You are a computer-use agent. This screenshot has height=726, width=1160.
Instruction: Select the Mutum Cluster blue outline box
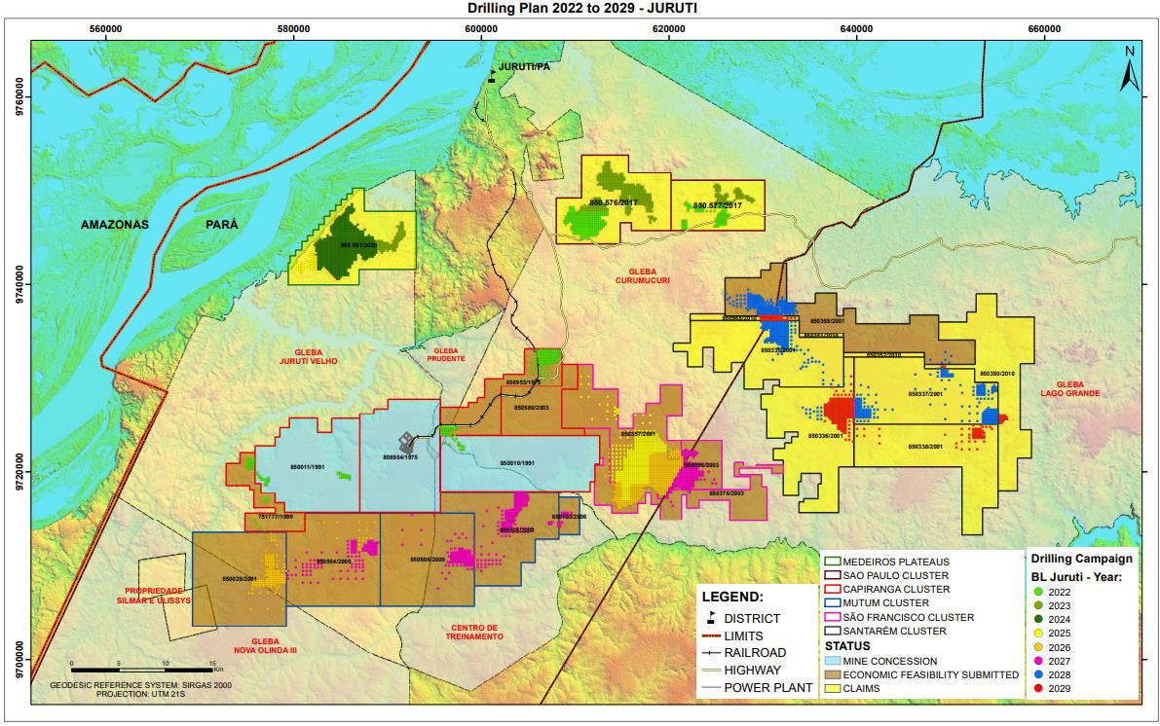831,603
